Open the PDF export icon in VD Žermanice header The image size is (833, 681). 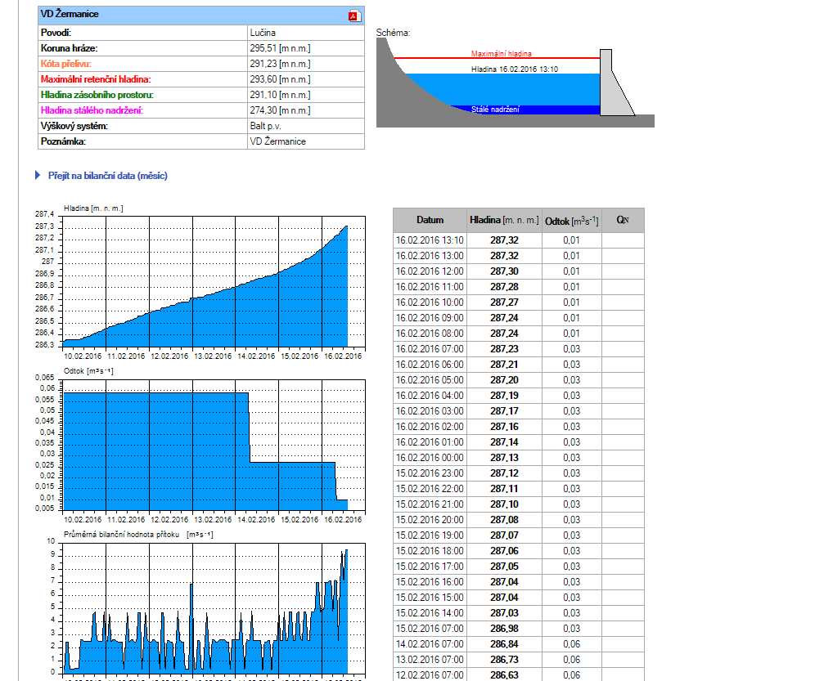point(353,16)
